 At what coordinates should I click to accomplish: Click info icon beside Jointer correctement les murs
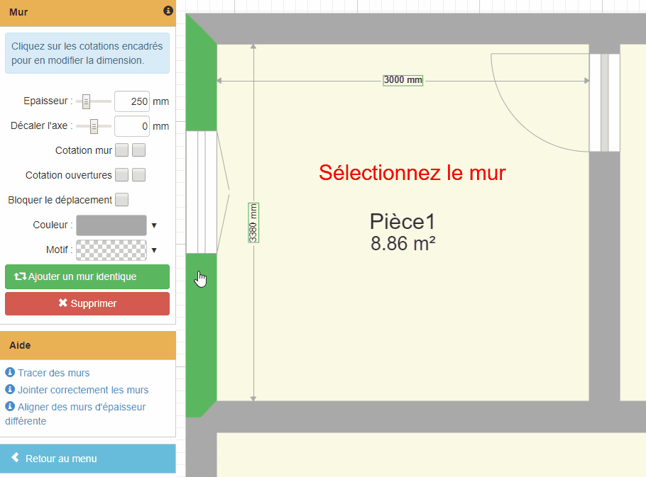pos(10,390)
